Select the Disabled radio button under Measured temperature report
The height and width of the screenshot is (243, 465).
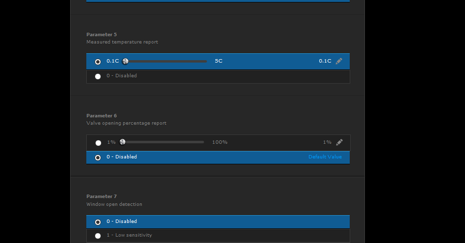pos(98,76)
